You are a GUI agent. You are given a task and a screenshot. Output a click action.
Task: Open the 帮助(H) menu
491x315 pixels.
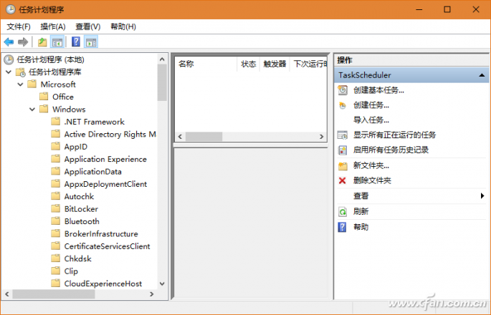(x=123, y=27)
